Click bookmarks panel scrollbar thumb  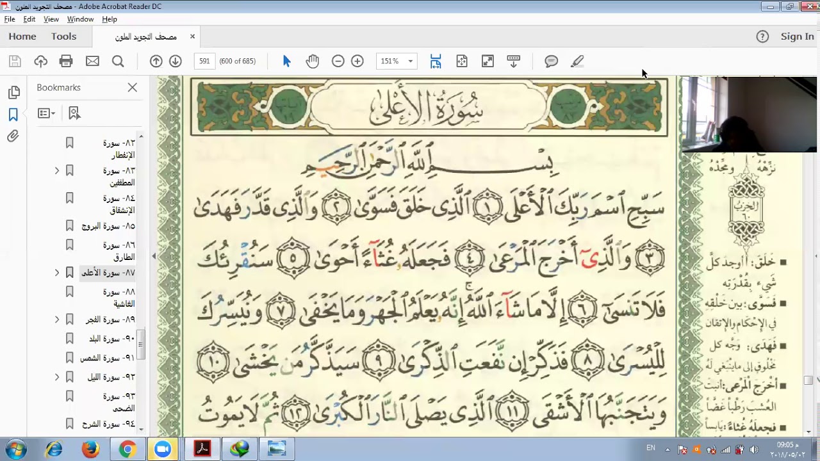141,344
